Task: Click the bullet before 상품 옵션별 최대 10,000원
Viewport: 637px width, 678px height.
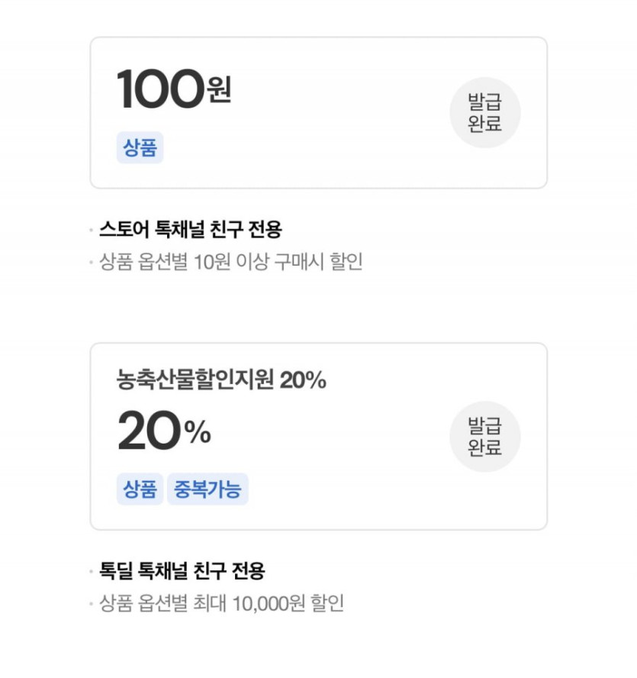Action: point(92,605)
